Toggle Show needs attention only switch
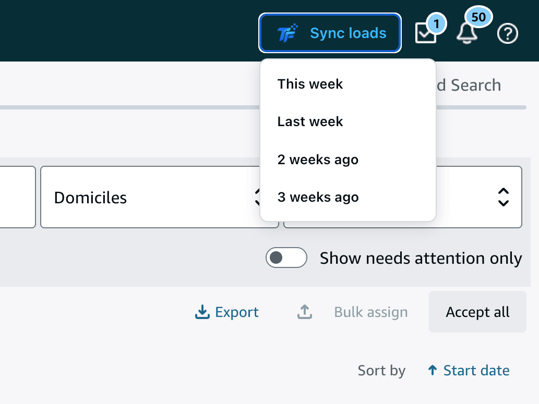This screenshot has width=539, height=404. pyautogui.click(x=286, y=258)
